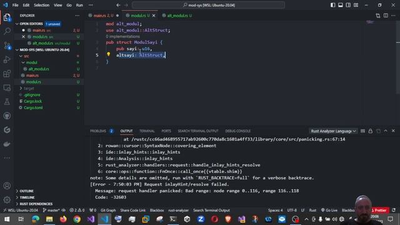Toggle bottom panel layout button
Screen dimensions: 400x225
click(x=341, y=5)
